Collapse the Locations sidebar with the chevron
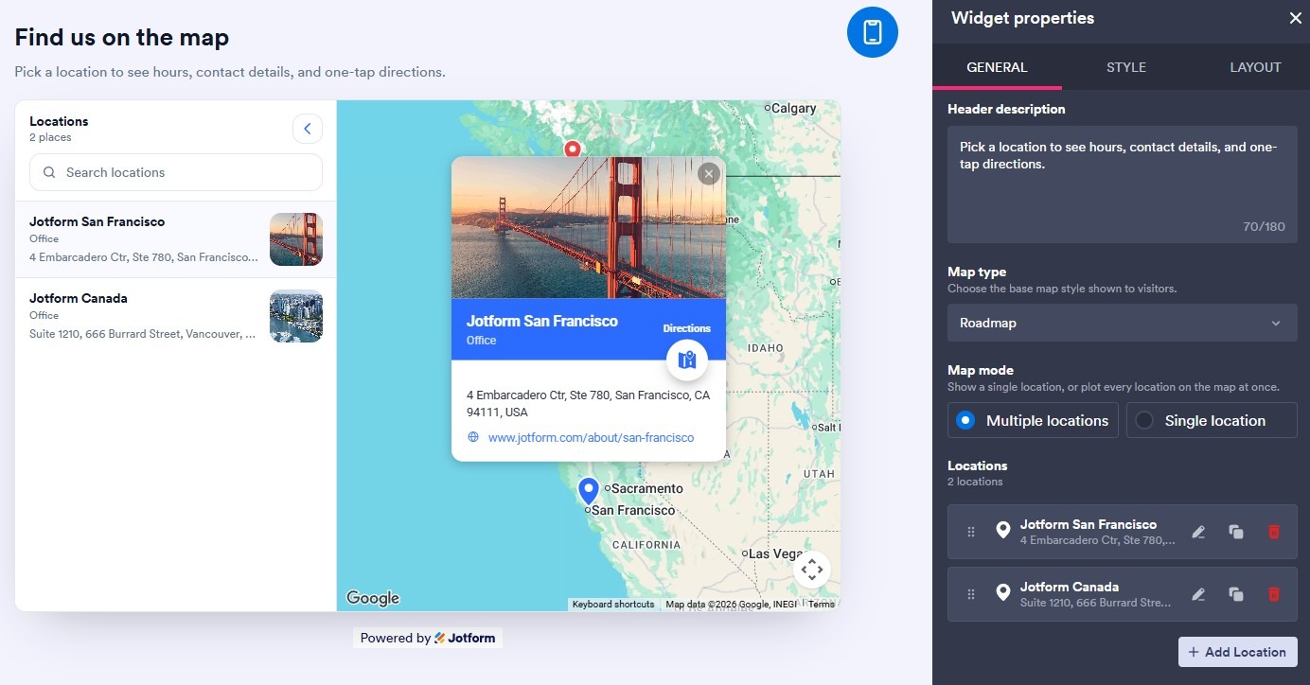 click(308, 129)
